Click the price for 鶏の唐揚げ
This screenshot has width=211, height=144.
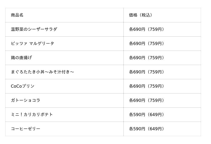(x=147, y=58)
